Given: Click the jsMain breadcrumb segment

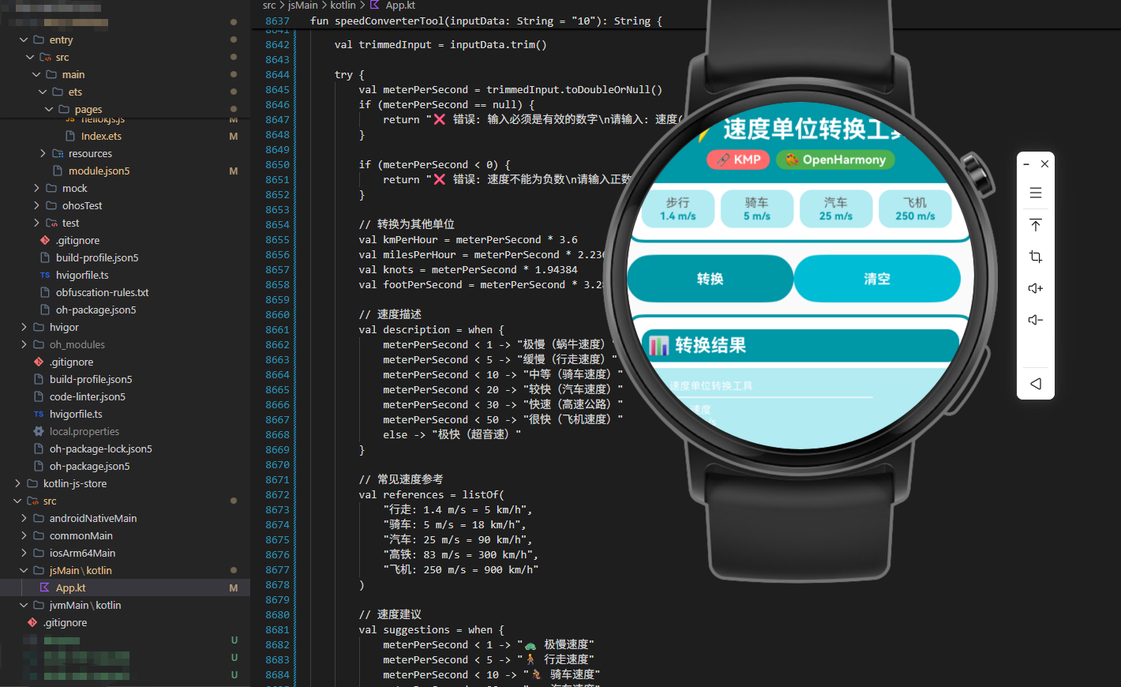Looking at the screenshot, I should (302, 5).
